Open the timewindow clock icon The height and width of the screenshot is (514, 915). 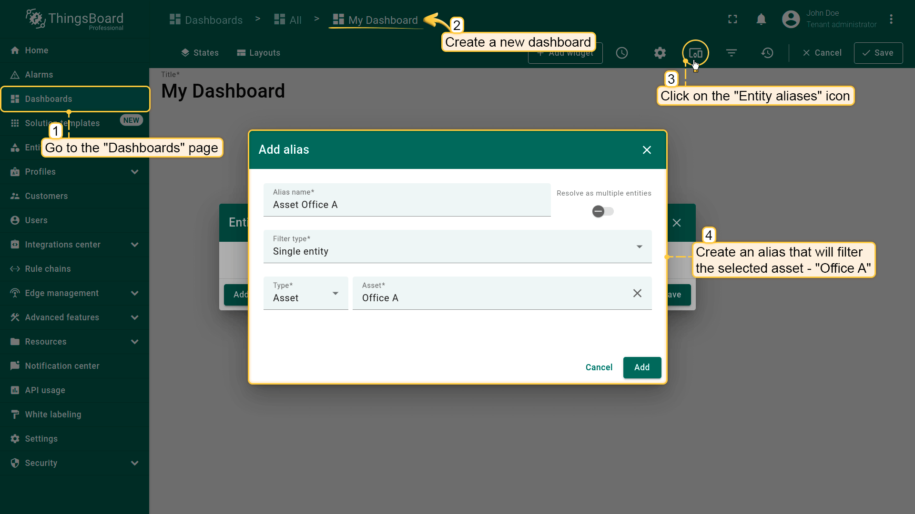point(622,53)
